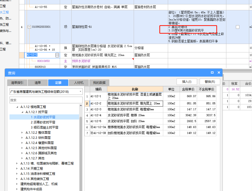Select quota row A1-12-1 in results

[x=150, y=96]
